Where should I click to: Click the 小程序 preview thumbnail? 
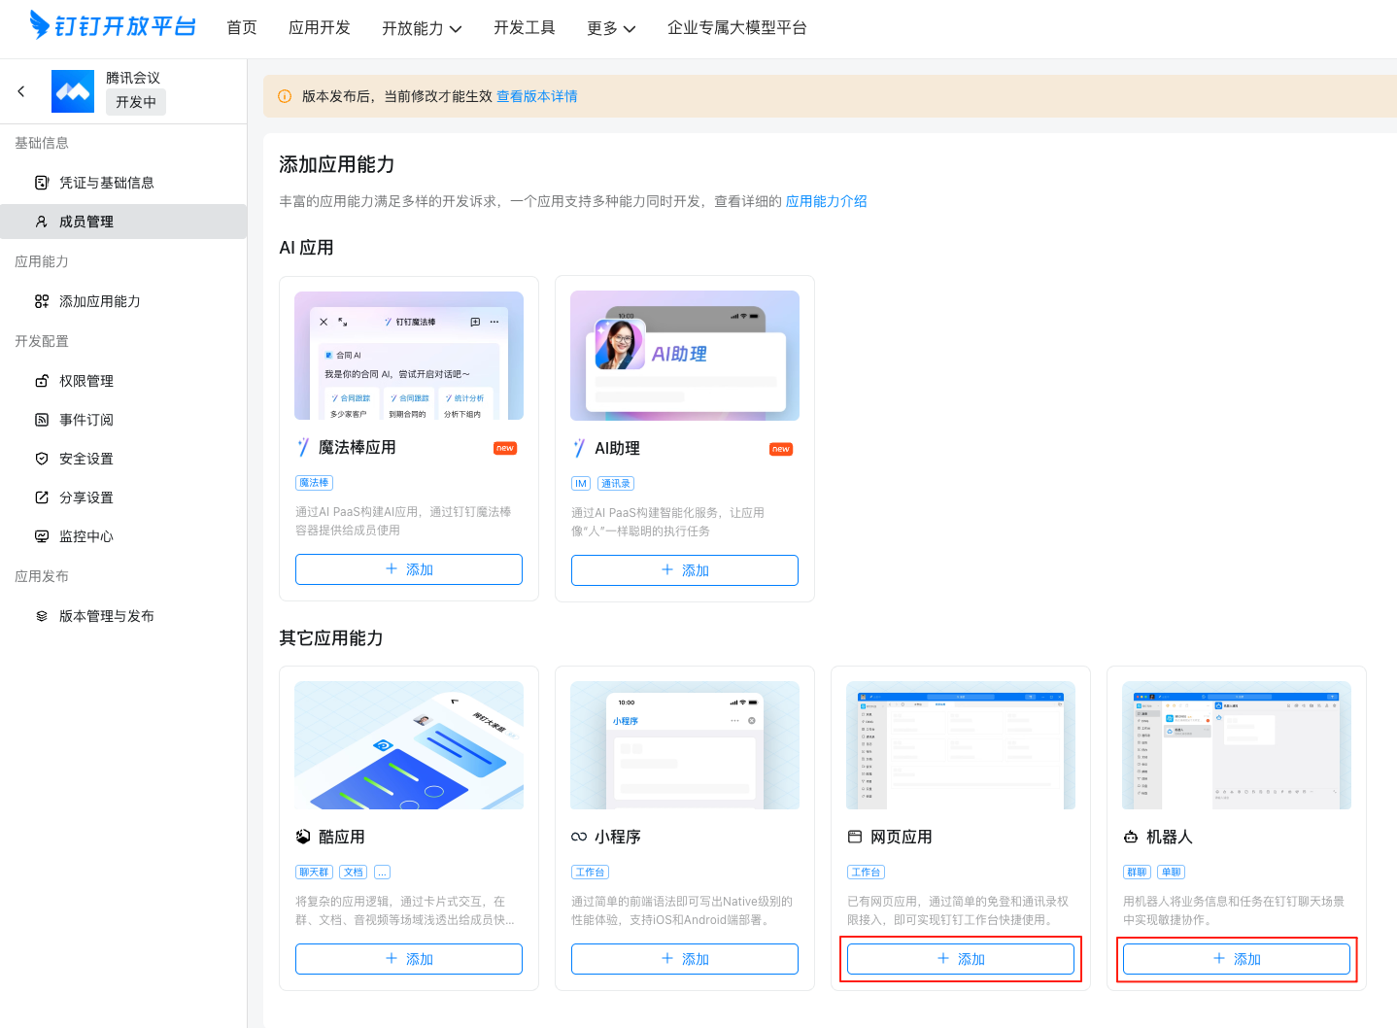coord(685,745)
